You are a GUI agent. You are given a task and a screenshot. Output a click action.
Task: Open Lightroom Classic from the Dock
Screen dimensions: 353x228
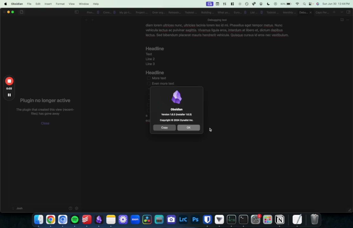pos(183,219)
